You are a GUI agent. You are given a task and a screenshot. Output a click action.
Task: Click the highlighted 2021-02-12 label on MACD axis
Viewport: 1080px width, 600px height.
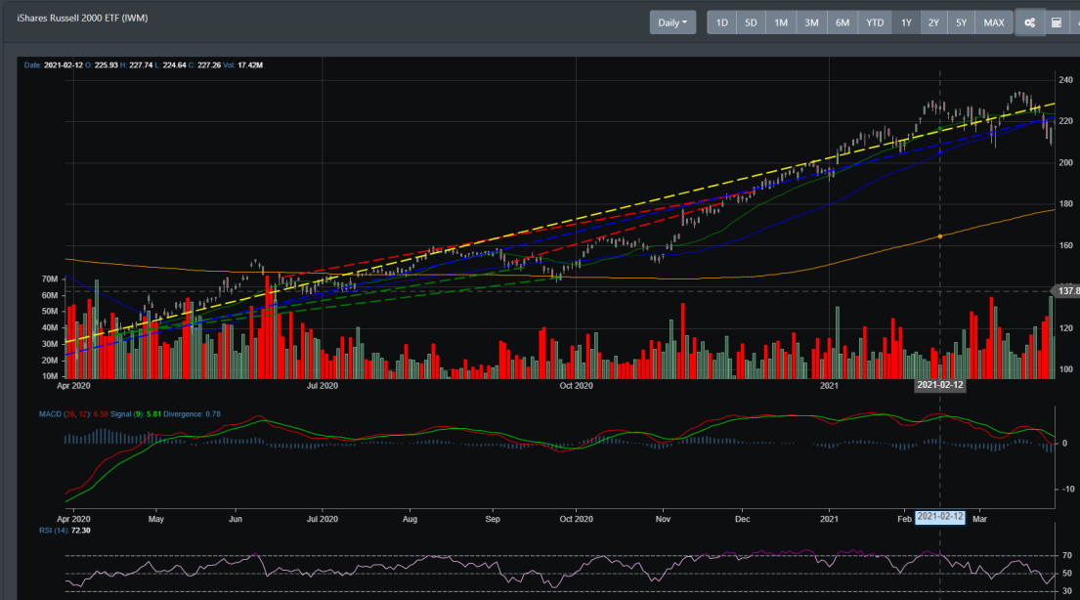(939, 517)
